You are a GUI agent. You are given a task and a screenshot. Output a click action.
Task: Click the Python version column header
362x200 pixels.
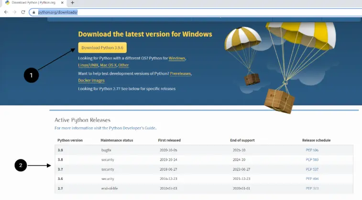(x=70, y=140)
